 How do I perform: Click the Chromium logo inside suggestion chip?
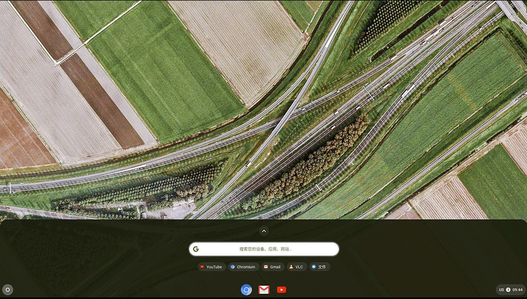[x=233, y=267]
